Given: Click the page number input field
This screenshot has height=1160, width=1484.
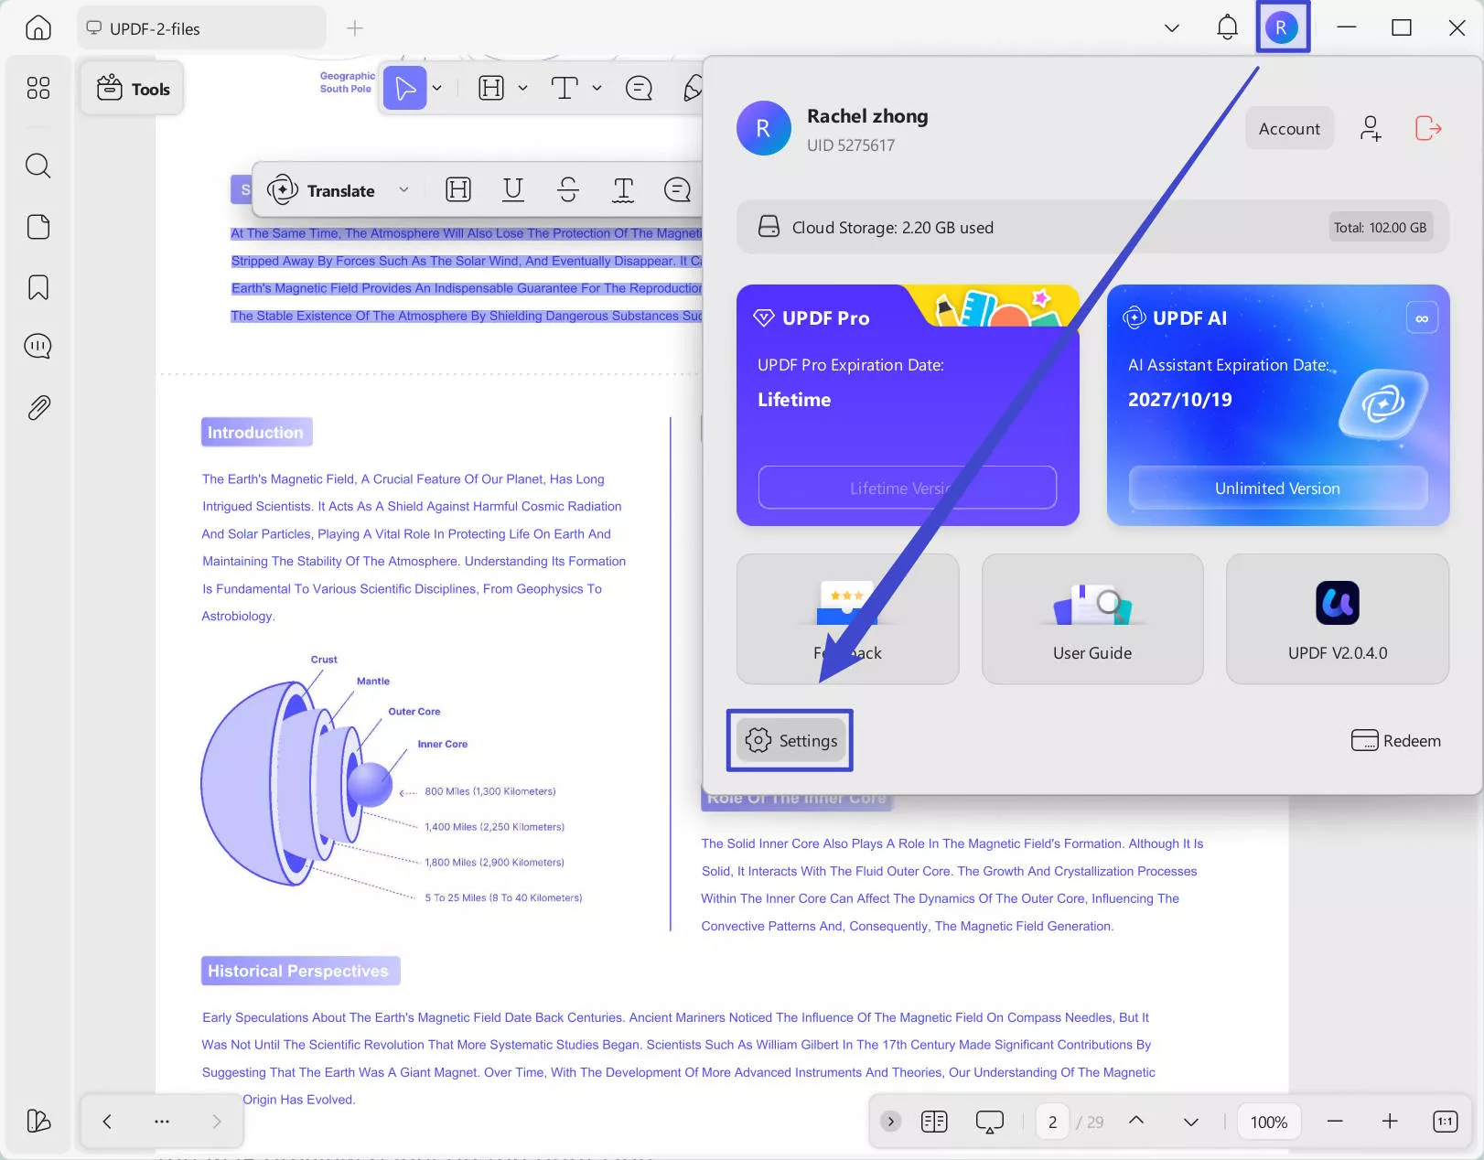Looking at the screenshot, I should coord(1052,1122).
